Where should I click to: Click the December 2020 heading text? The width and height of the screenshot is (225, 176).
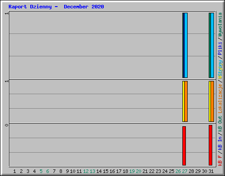pos(84,7)
